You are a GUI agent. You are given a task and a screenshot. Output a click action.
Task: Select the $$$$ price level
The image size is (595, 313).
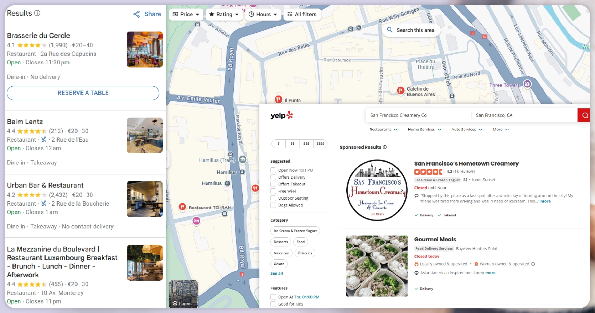coord(320,144)
